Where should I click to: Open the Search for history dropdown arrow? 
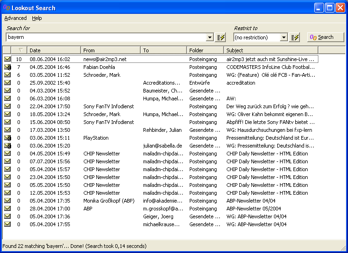pyautogui.click(x=210, y=37)
